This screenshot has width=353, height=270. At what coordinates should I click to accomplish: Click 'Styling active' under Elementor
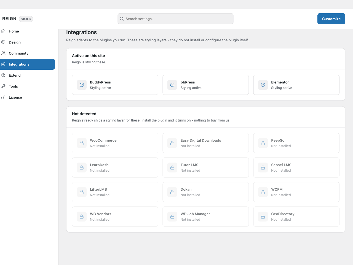pyautogui.click(x=282, y=88)
